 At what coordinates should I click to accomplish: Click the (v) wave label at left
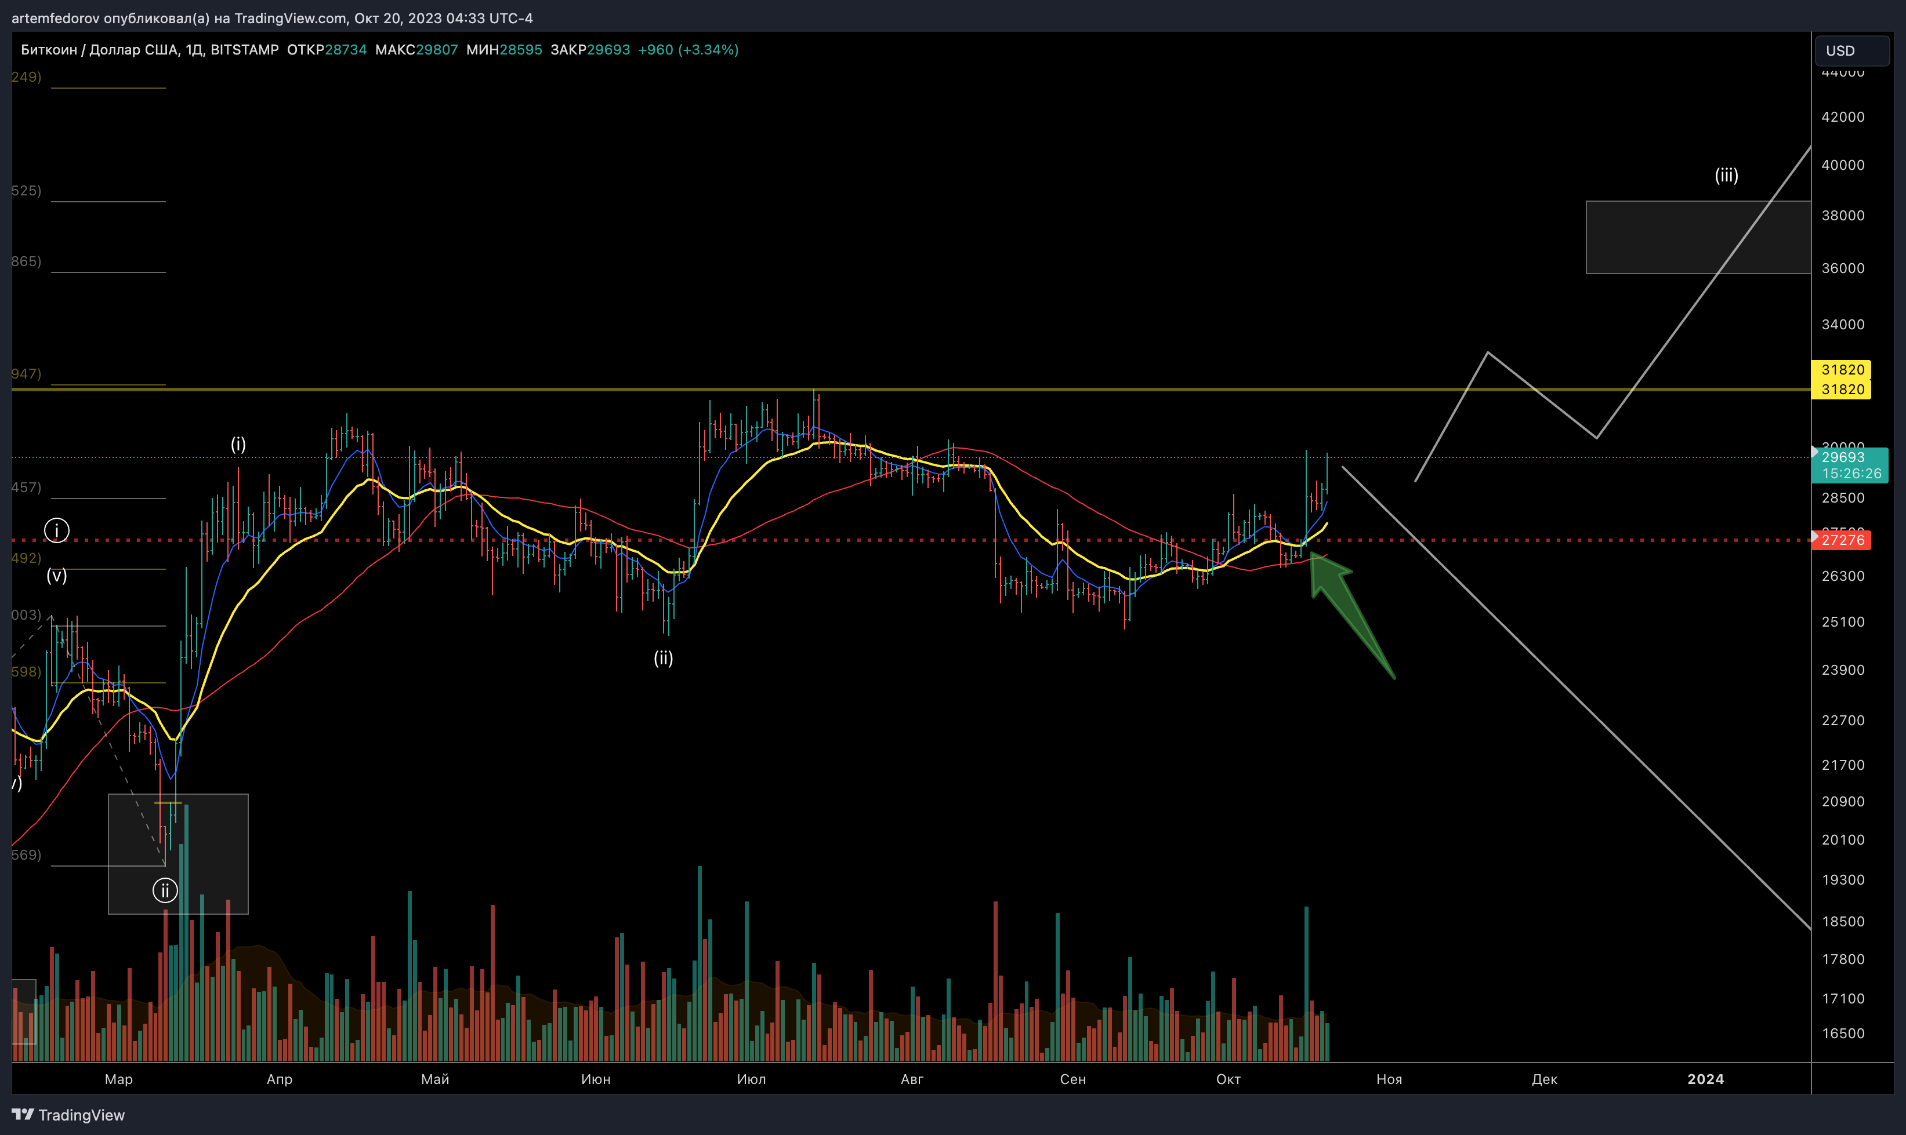(57, 575)
